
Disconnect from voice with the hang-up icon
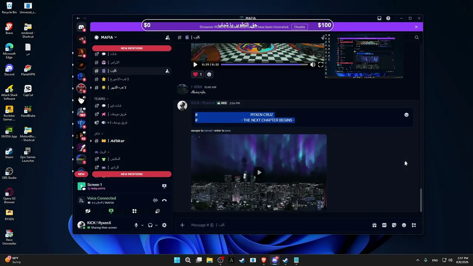click(164, 200)
